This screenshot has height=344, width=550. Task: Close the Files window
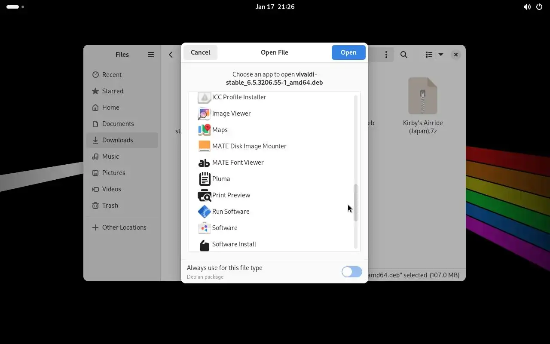point(456,55)
